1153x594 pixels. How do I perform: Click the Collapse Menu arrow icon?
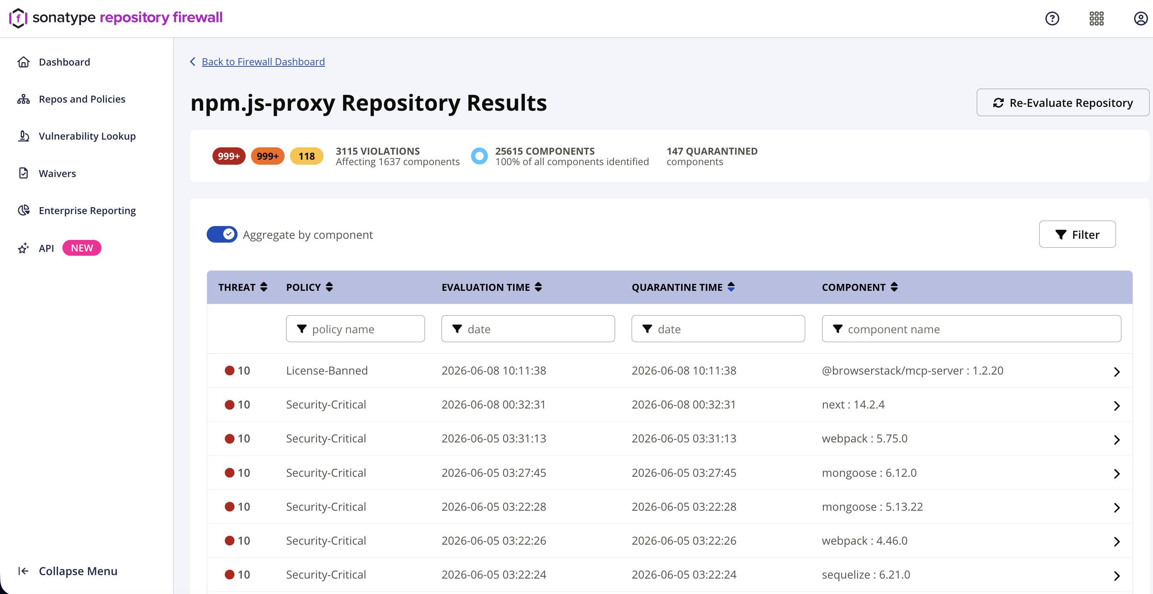[x=24, y=571]
